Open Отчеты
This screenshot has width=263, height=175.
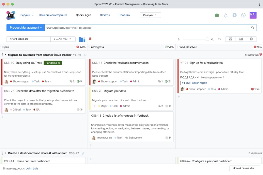[x=105, y=15]
